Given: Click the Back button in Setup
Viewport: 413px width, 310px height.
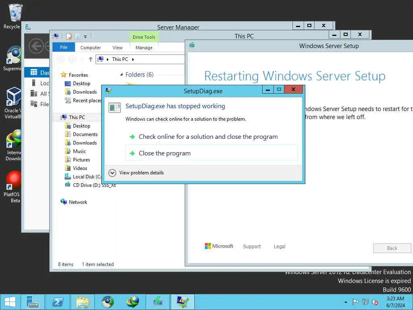Looking at the screenshot, I should pyautogui.click(x=392, y=248).
